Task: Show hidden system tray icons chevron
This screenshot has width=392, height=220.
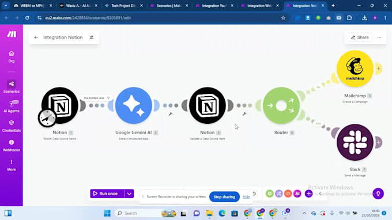Action: point(304,213)
